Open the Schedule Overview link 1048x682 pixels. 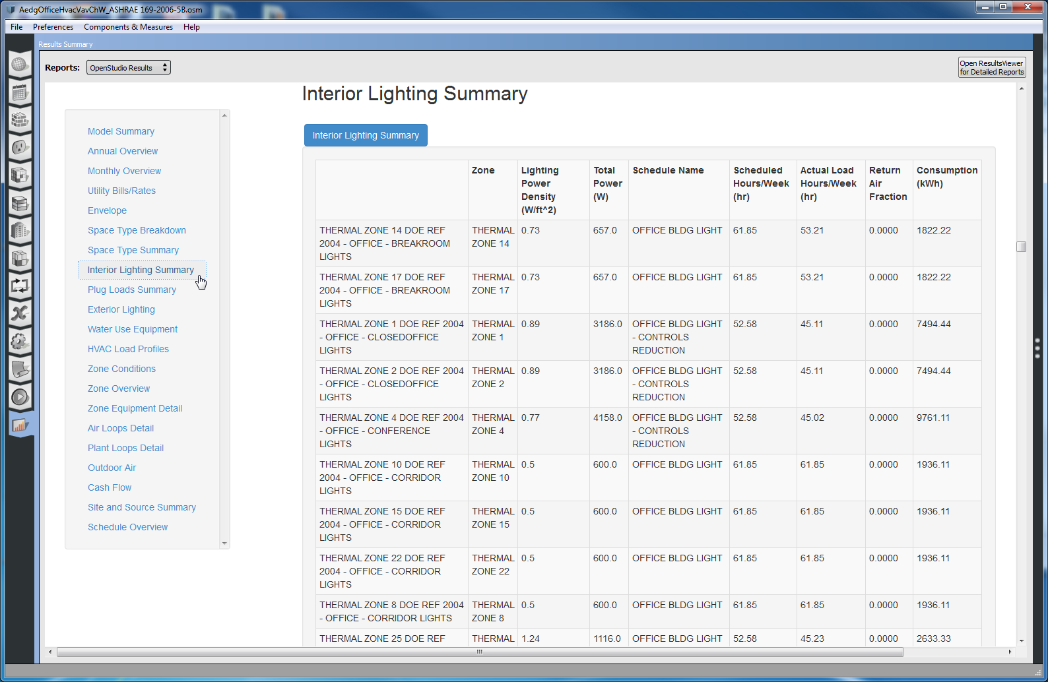[x=127, y=527]
